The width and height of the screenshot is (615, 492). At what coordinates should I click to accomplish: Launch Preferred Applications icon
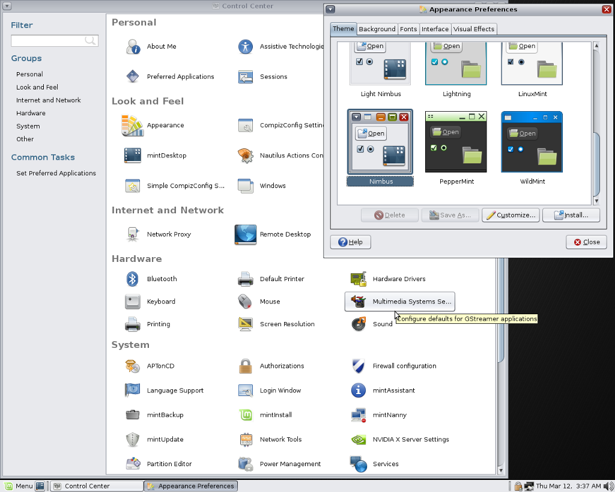pos(133,76)
